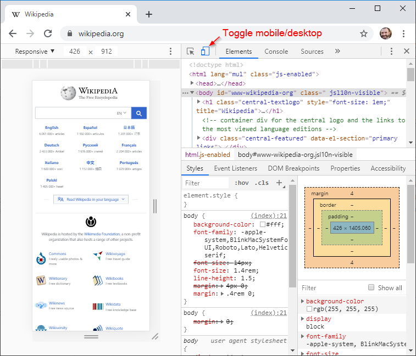The image size is (416, 356).
Task: Toggle the mobile/desktop device toolbar icon
Action: point(205,52)
